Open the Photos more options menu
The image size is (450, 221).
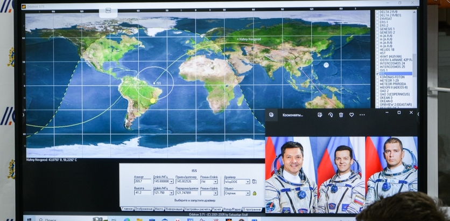(x=362, y=115)
